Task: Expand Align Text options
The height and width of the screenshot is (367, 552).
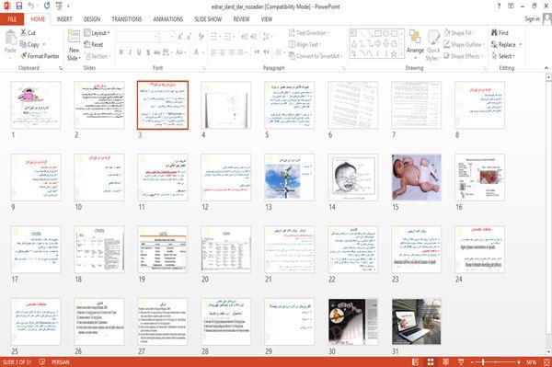Action: [305, 44]
